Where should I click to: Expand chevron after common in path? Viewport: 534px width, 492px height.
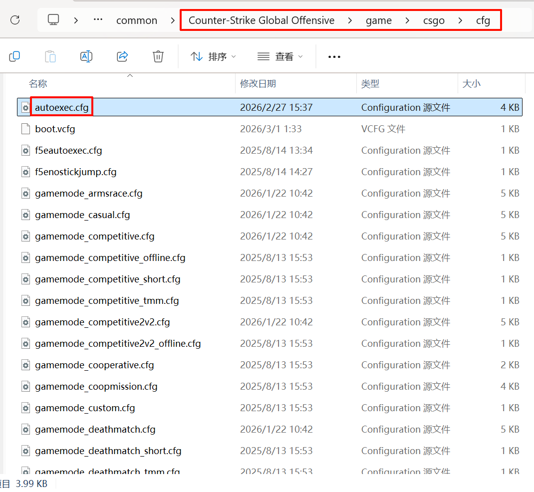click(x=173, y=20)
